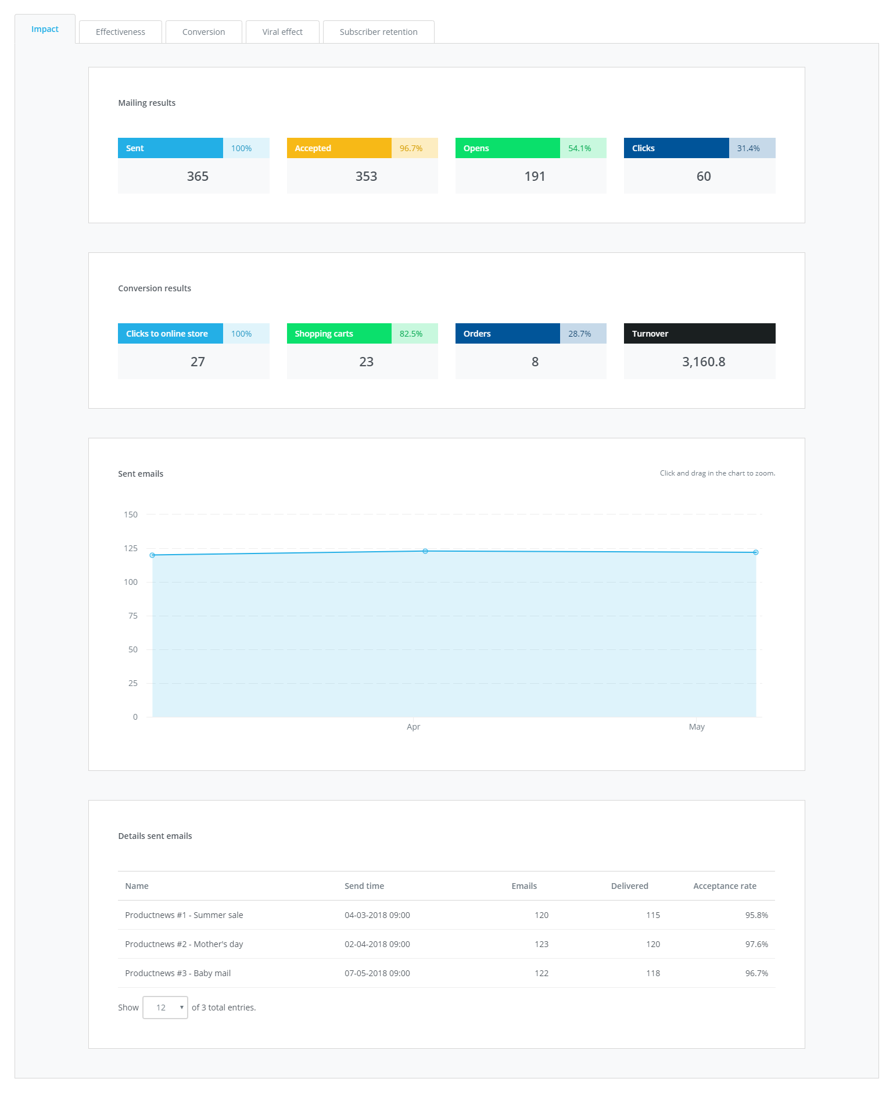Screen dimensions: 893x1093
Task: Open the Show entries dropdown
Action: [x=165, y=1008]
